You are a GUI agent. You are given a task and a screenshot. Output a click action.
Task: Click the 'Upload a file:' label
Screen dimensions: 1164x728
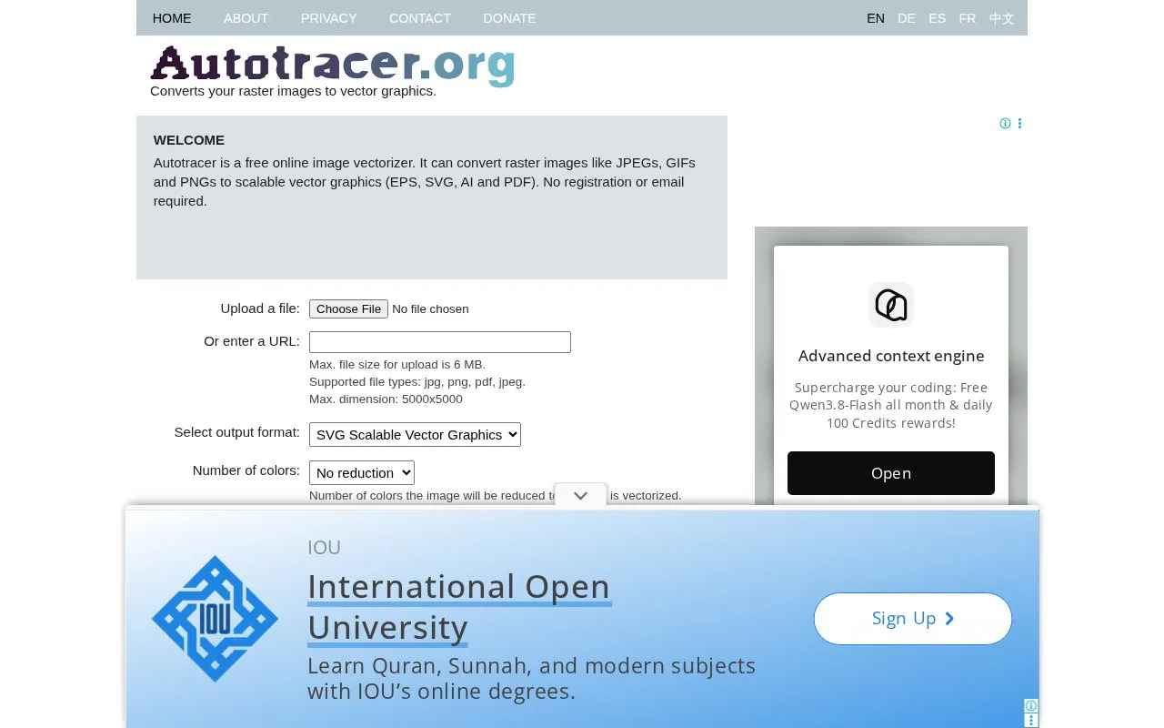coord(260,308)
